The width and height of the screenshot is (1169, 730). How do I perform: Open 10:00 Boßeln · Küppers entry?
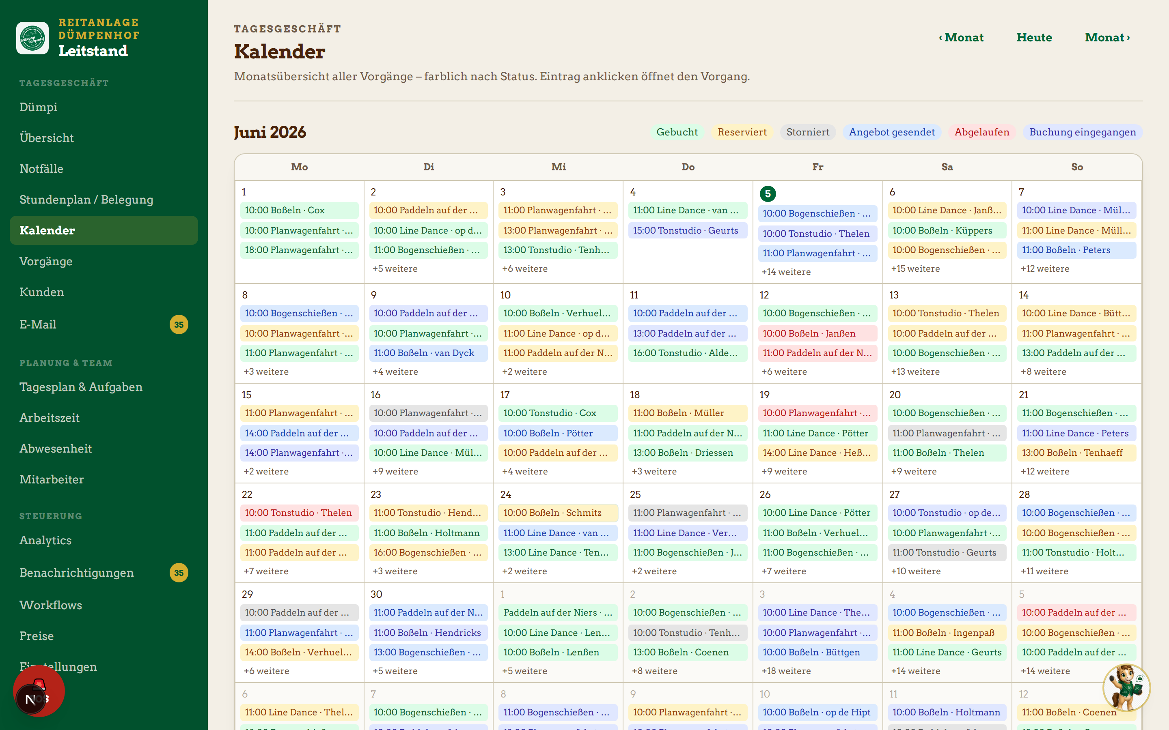[x=947, y=230]
